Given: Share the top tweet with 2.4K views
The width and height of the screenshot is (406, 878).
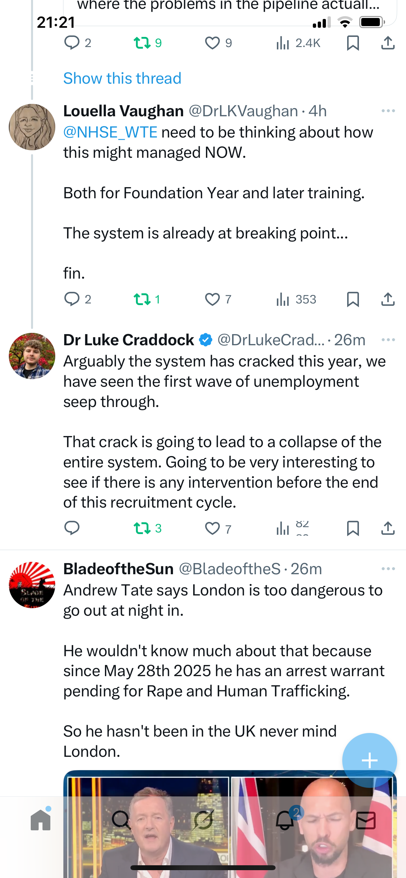Looking at the screenshot, I should 388,43.
